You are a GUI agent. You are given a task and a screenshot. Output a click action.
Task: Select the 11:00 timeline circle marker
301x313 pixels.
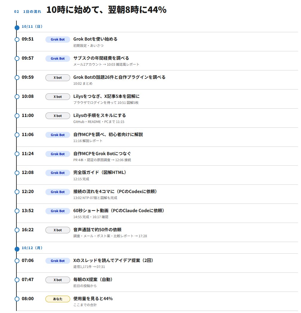click(17, 116)
